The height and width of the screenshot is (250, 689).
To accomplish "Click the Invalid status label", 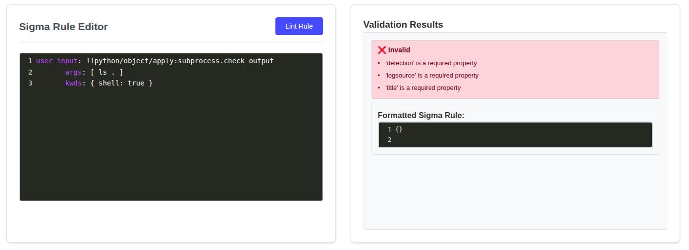I will (399, 50).
